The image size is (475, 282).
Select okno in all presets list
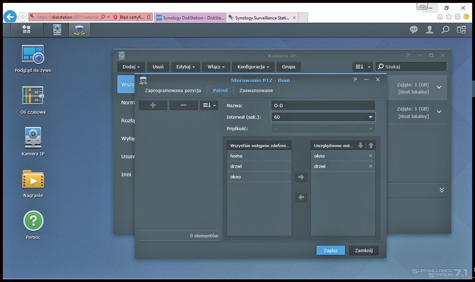pyautogui.click(x=259, y=177)
